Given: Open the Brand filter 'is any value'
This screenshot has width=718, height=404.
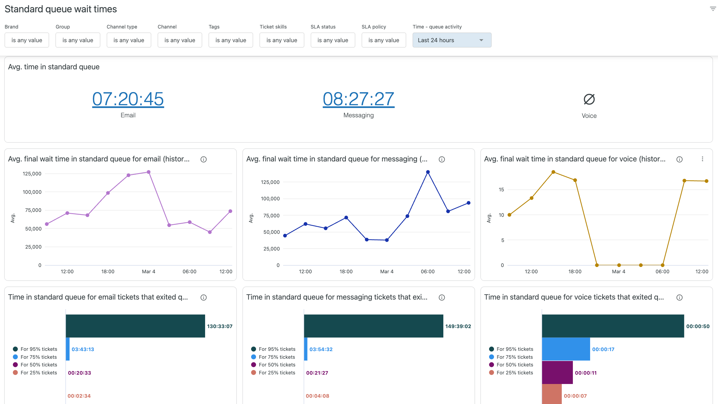Looking at the screenshot, I should pos(27,40).
